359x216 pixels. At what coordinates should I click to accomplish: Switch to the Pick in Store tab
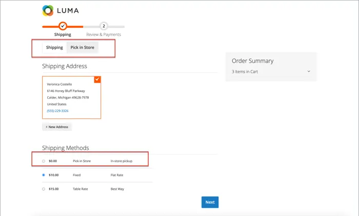pyautogui.click(x=82, y=48)
